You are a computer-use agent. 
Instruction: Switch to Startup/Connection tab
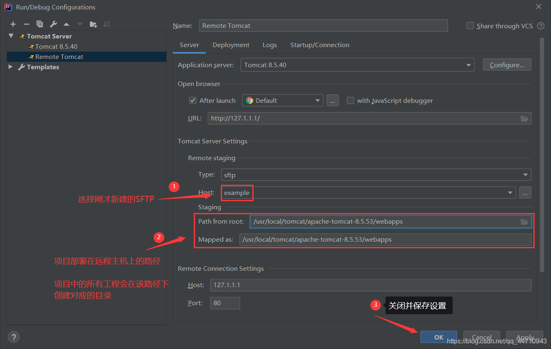click(x=320, y=45)
